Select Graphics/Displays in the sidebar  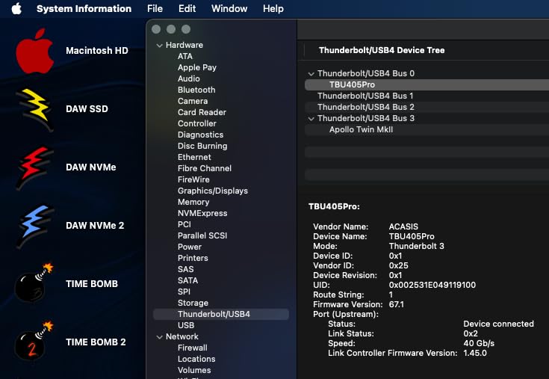213,191
